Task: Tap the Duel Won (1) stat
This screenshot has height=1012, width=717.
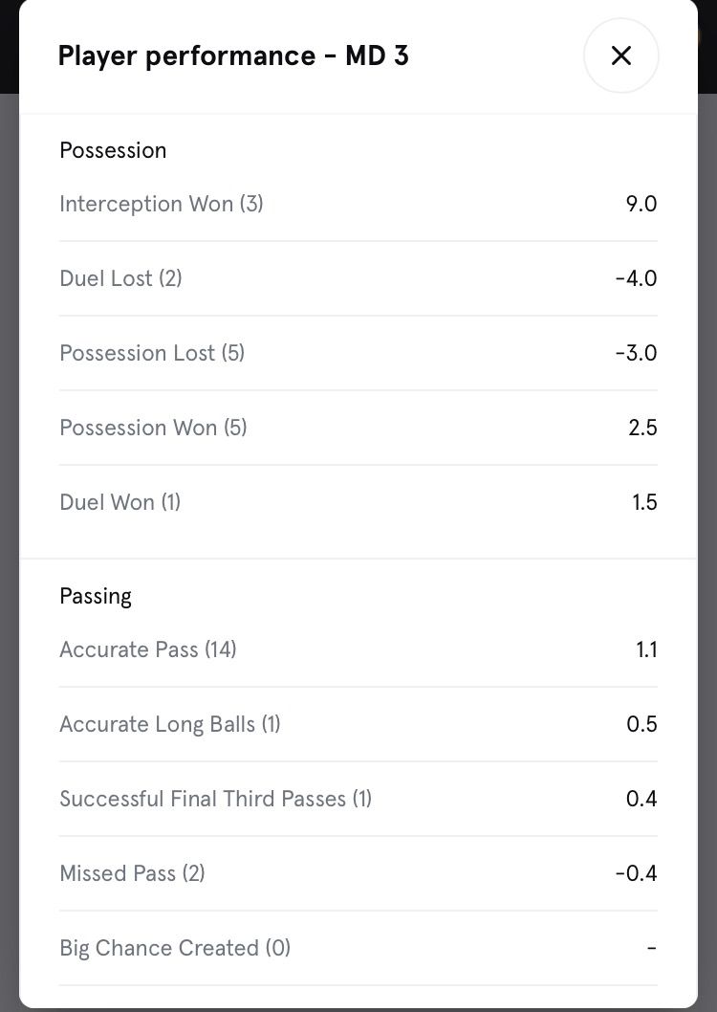Action: [119, 502]
